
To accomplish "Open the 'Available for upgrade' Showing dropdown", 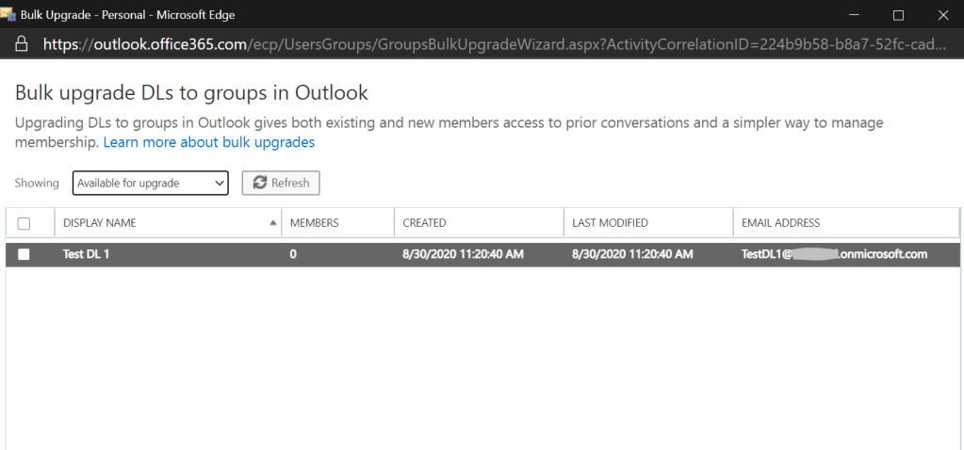I will [x=151, y=183].
